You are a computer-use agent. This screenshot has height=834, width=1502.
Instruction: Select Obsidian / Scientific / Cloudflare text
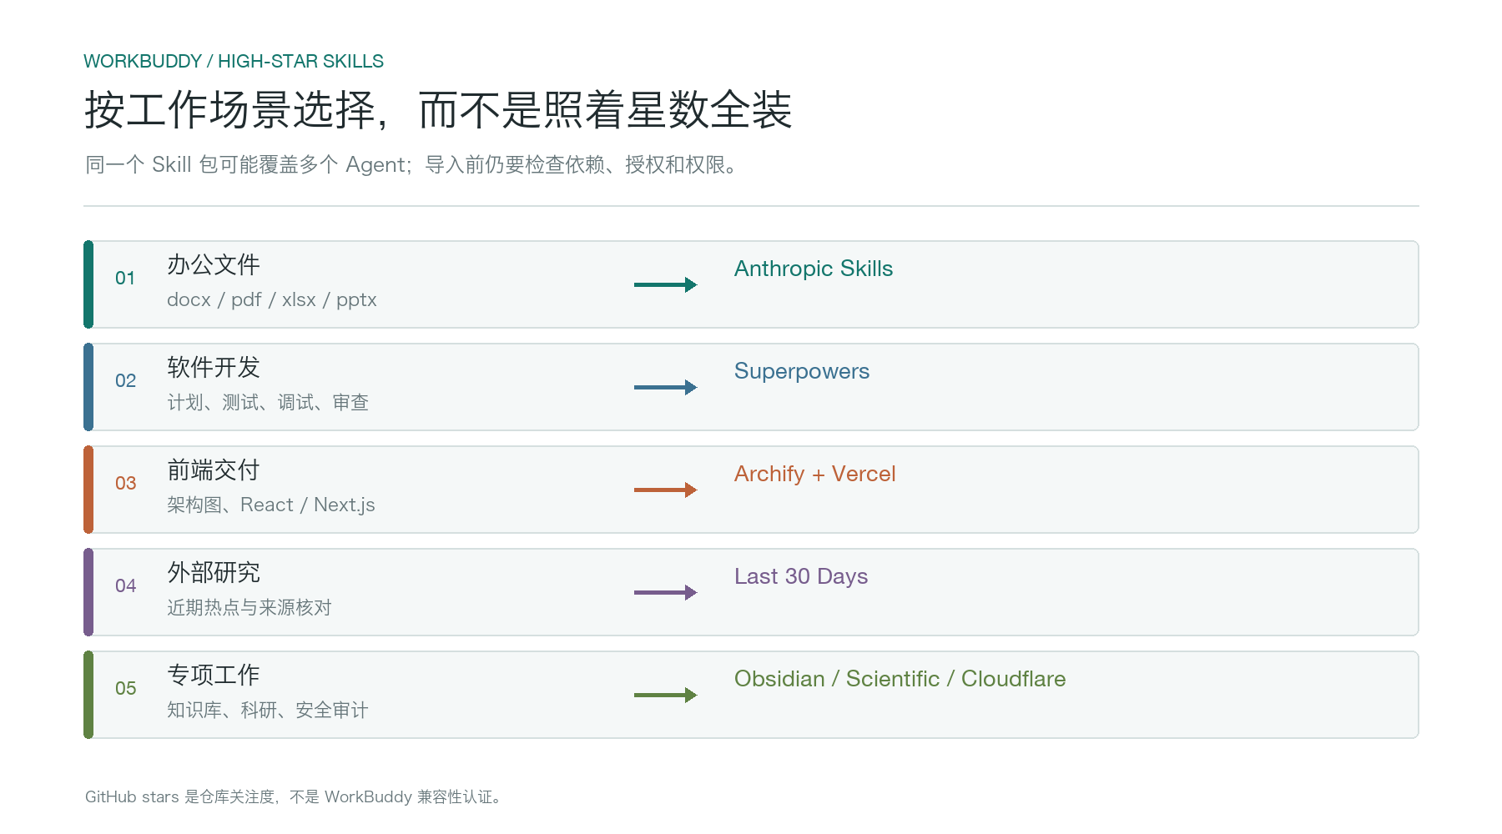900,679
